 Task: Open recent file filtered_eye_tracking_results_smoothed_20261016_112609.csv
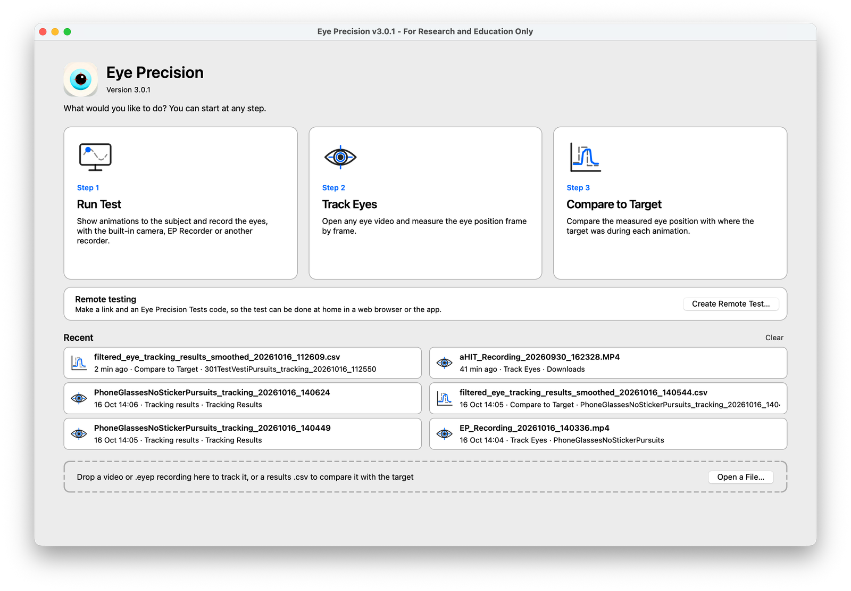[x=243, y=363]
